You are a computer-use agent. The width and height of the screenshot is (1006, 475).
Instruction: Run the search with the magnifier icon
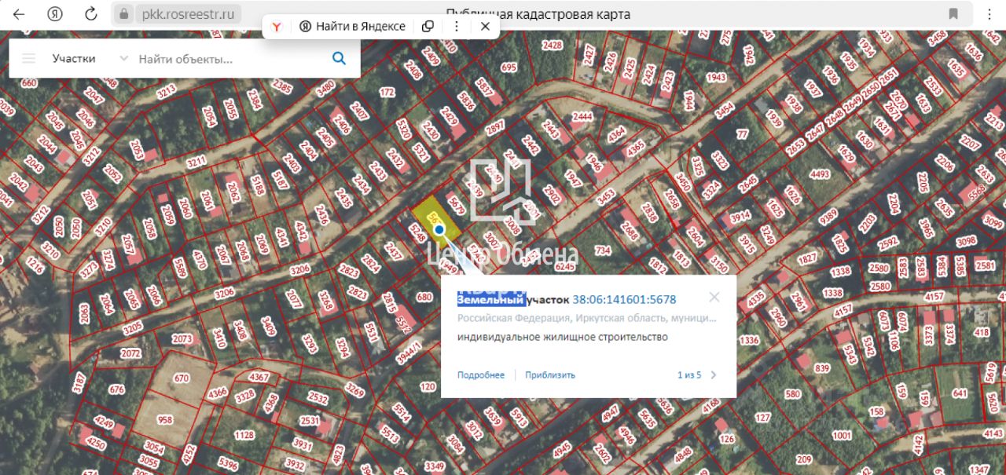coord(340,58)
